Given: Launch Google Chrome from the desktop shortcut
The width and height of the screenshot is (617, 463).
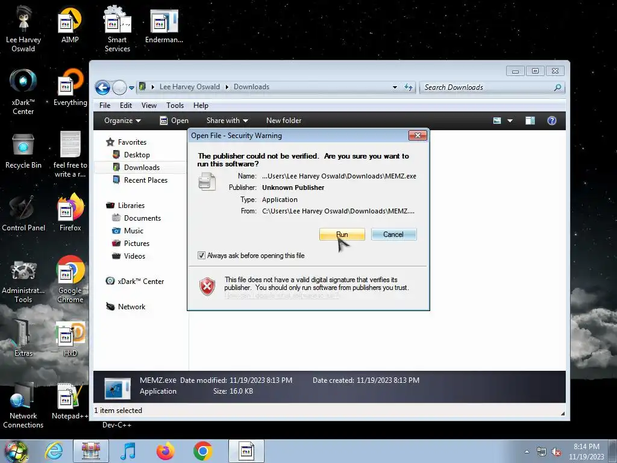Looking at the screenshot, I should pyautogui.click(x=70, y=280).
